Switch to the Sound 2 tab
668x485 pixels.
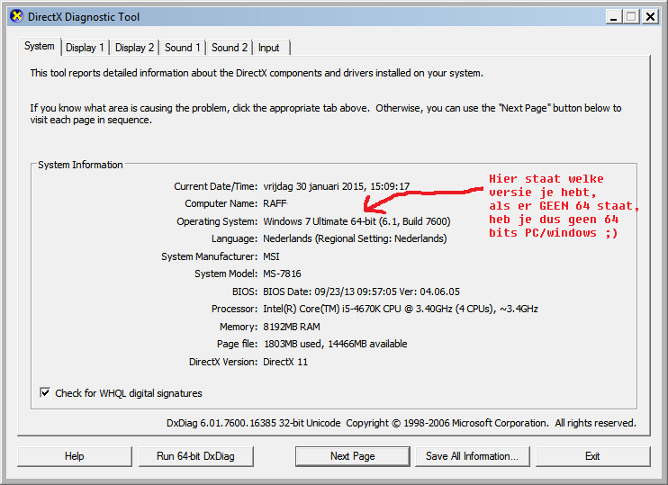(x=230, y=48)
